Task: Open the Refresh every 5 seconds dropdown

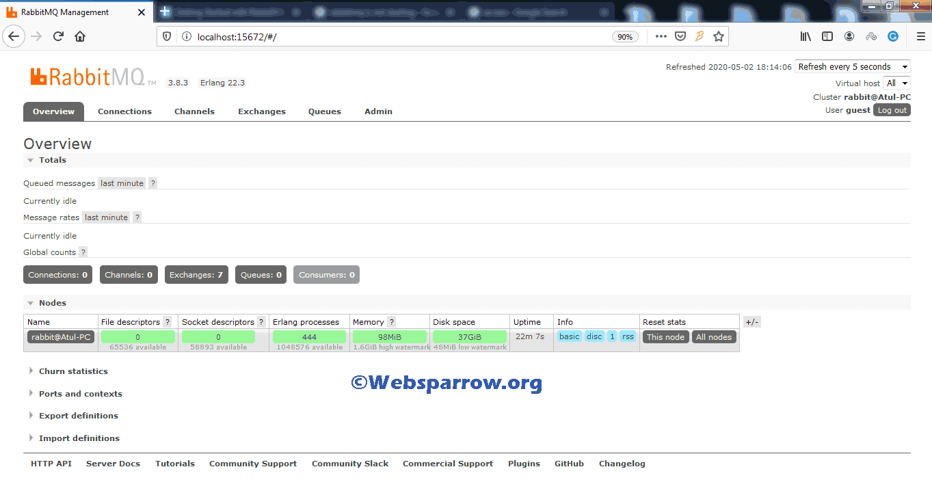Action: (x=852, y=66)
